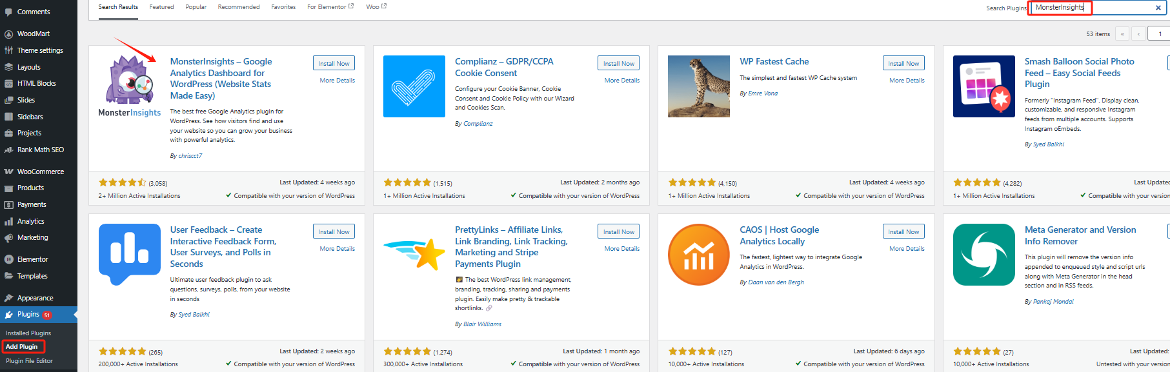Open Rank Math SEO chart icon
The image size is (1170, 372).
(x=8, y=150)
